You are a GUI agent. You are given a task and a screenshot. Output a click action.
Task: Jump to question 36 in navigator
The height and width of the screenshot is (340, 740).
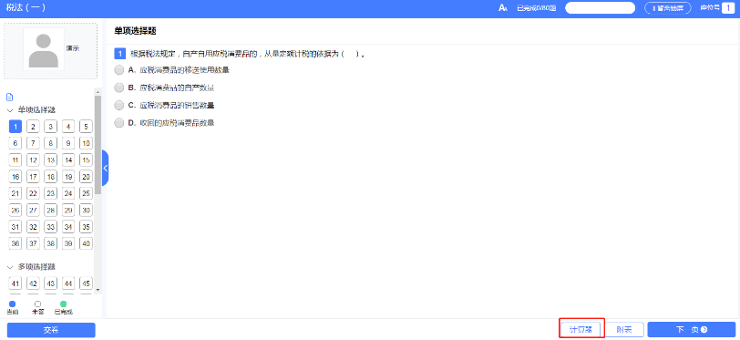coord(15,243)
